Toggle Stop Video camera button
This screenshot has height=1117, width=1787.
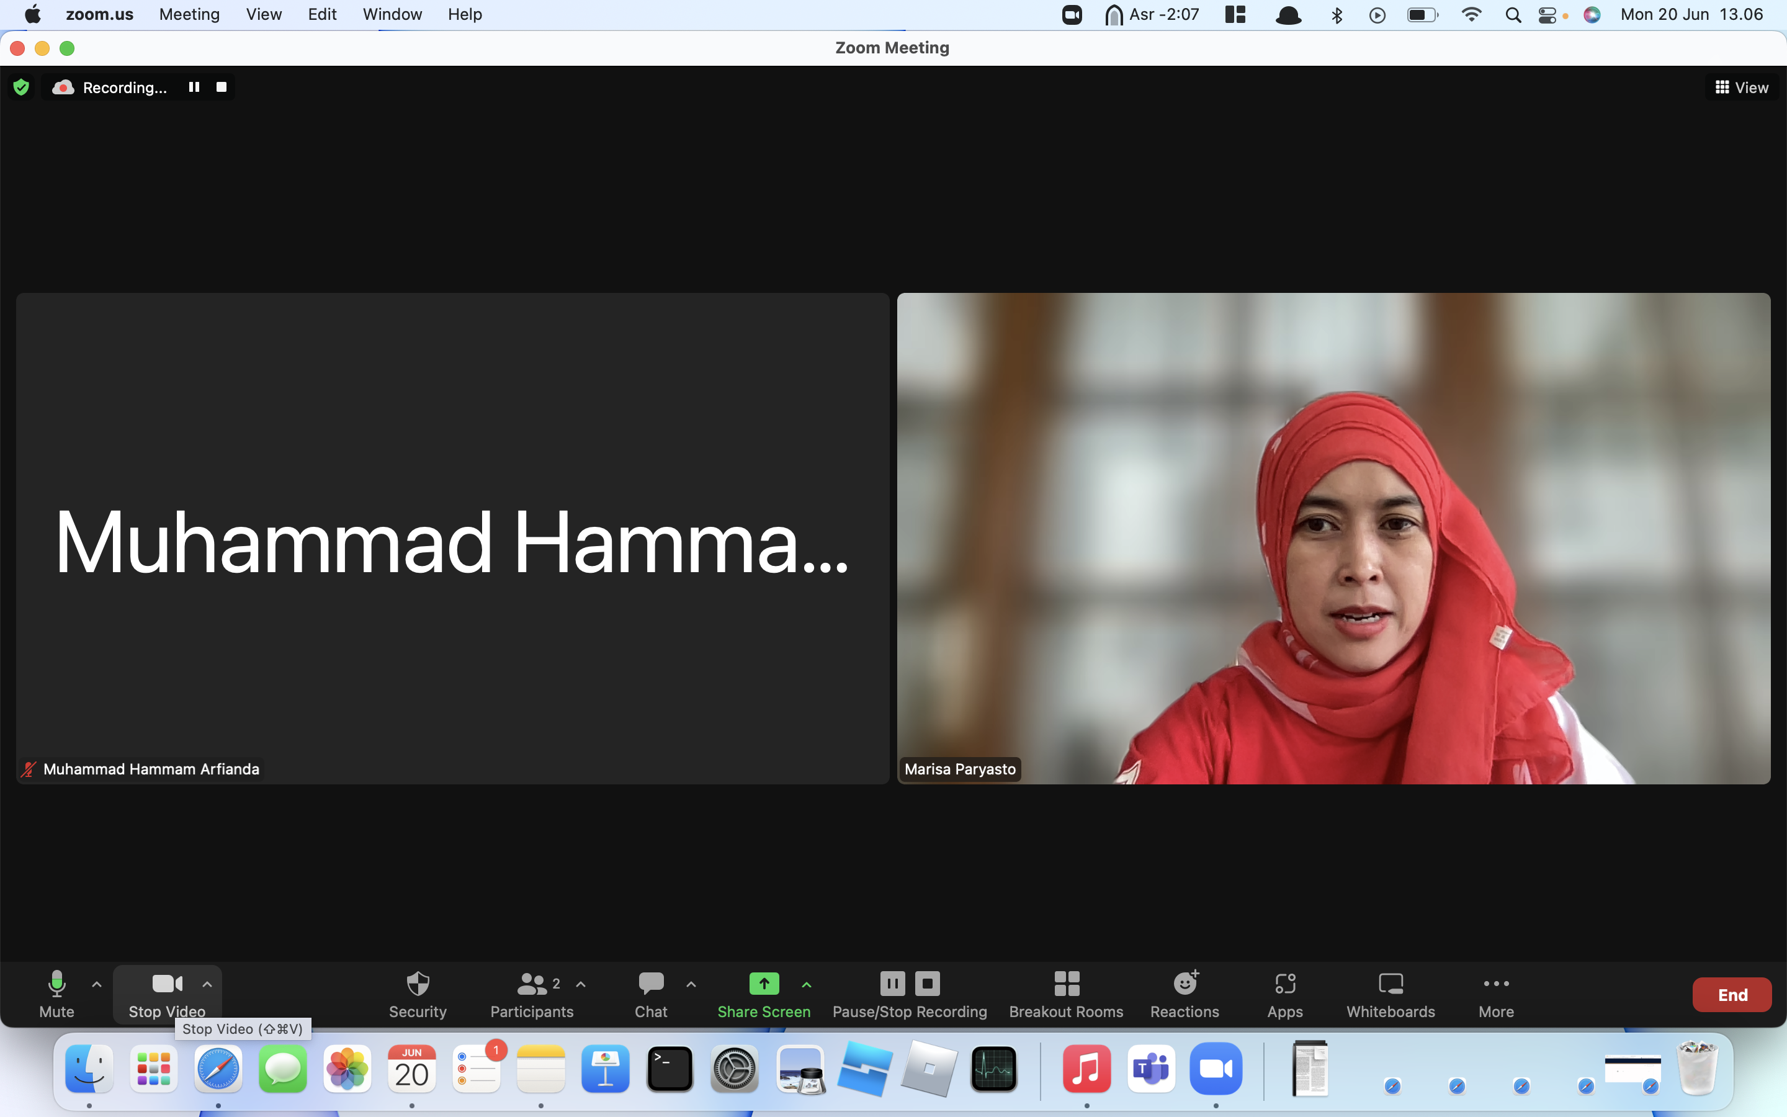pos(167,994)
